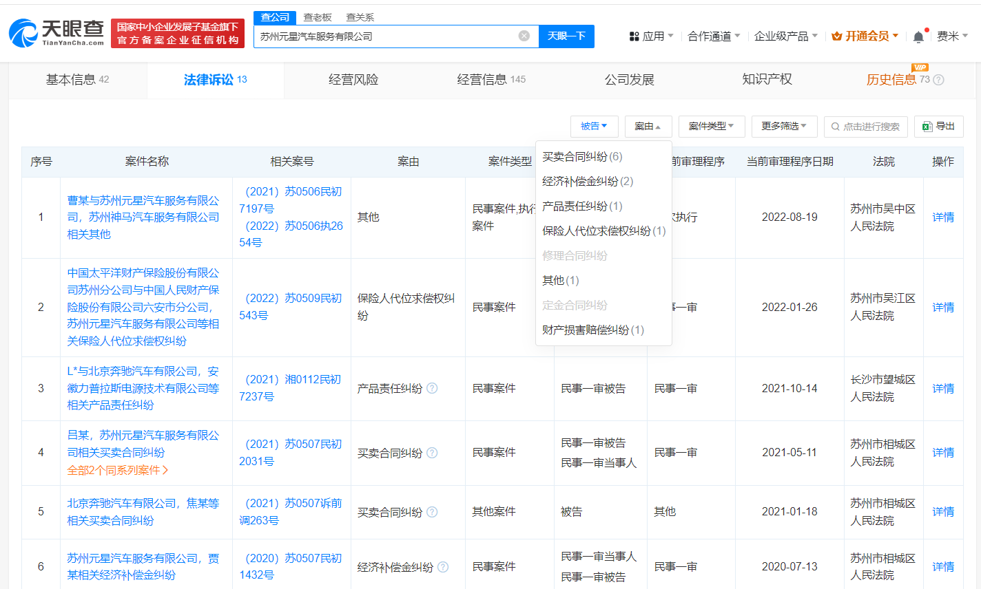The image size is (981, 589).
Task: Click 详情 for row 4
Action: pyautogui.click(x=943, y=453)
